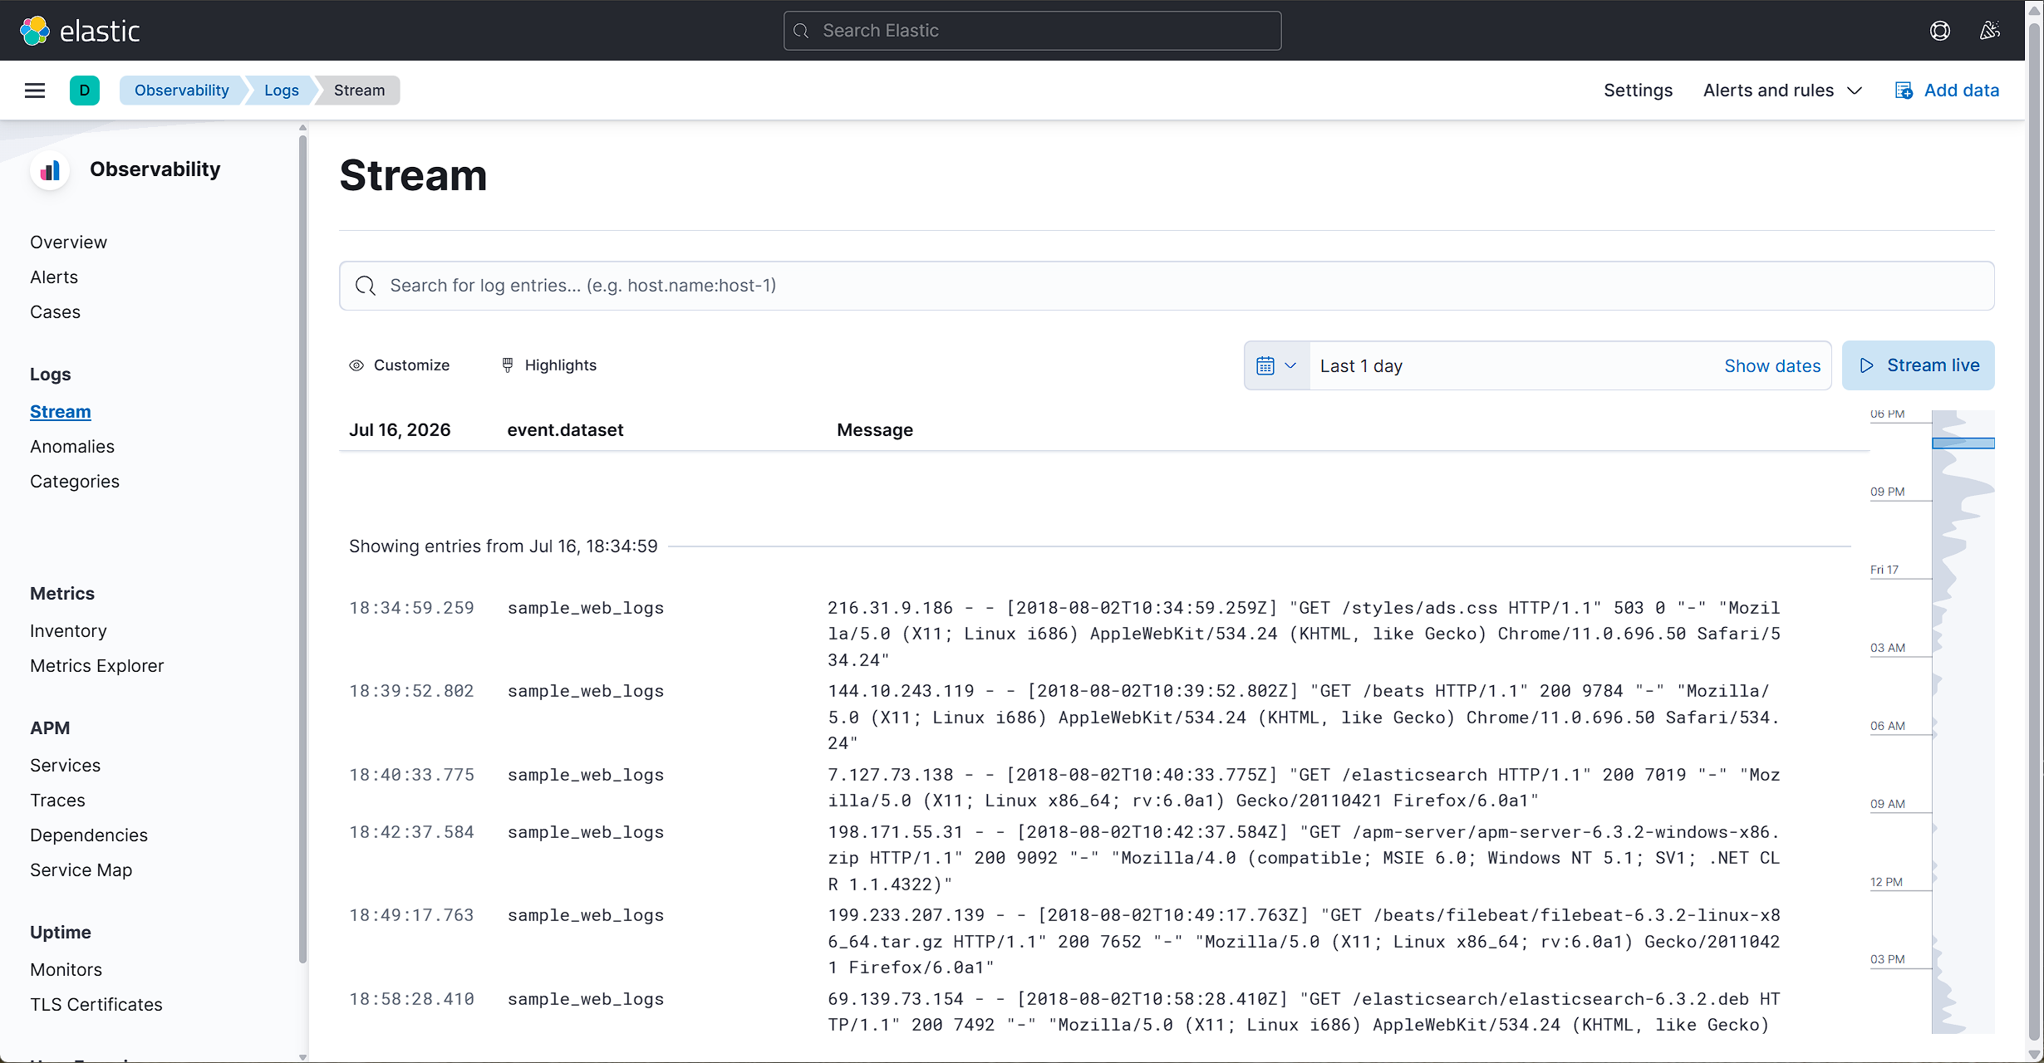Viewport: 2044px width, 1063px height.
Task: Click the sidebar scrollbar thumb
Action: click(x=302, y=548)
